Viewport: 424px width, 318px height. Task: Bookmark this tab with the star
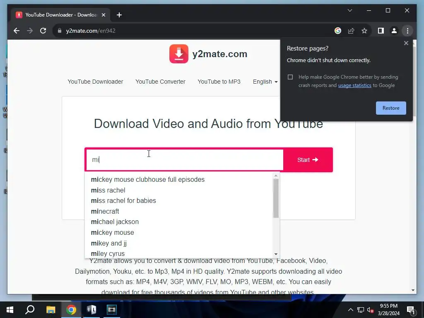point(364,31)
